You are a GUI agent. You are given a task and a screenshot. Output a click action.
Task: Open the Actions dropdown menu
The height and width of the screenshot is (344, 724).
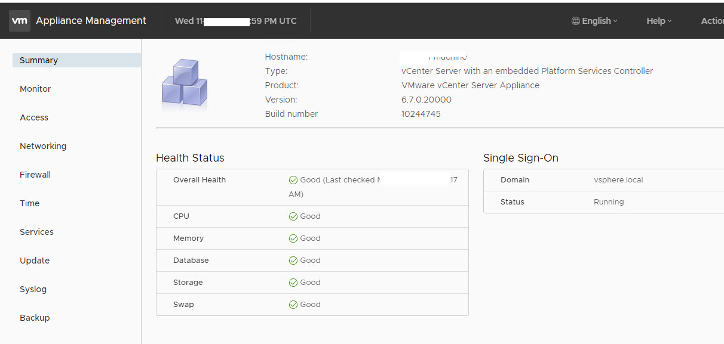(x=712, y=21)
